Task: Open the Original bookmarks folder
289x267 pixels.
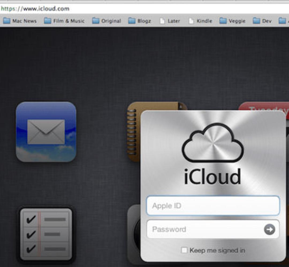Action: pos(107,21)
